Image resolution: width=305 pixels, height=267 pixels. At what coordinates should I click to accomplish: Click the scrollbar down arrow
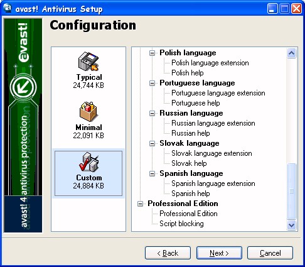point(291,225)
